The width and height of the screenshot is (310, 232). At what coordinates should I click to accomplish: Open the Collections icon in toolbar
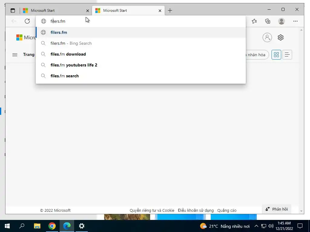point(268,21)
